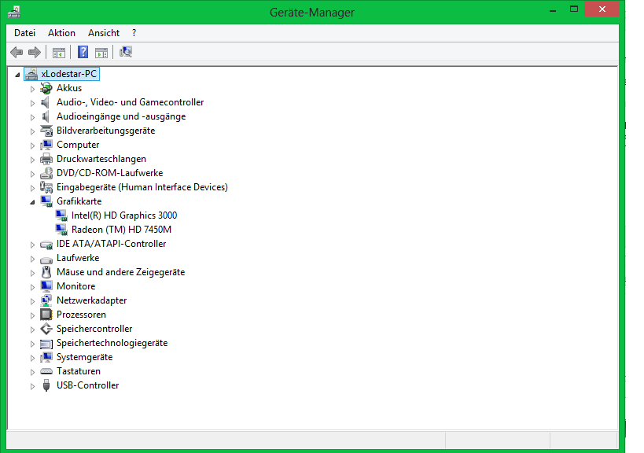The width and height of the screenshot is (644, 453).
Task: Click the Druckwarteschlangen printer icon
Action: pos(46,159)
